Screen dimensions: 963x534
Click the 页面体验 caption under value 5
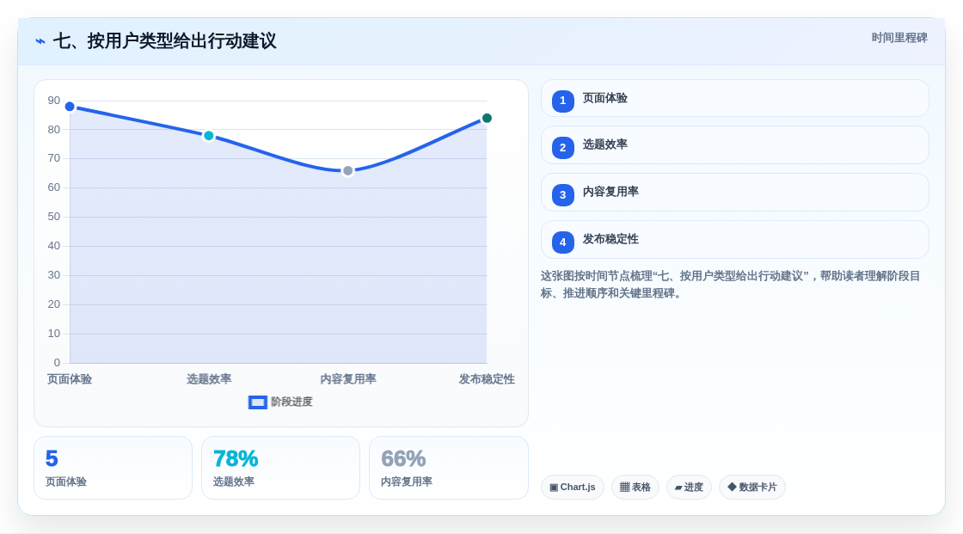66,482
